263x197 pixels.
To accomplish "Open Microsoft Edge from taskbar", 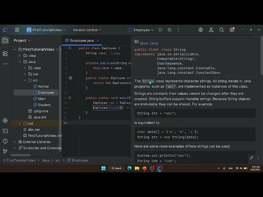I will click(x=129, y=168).
